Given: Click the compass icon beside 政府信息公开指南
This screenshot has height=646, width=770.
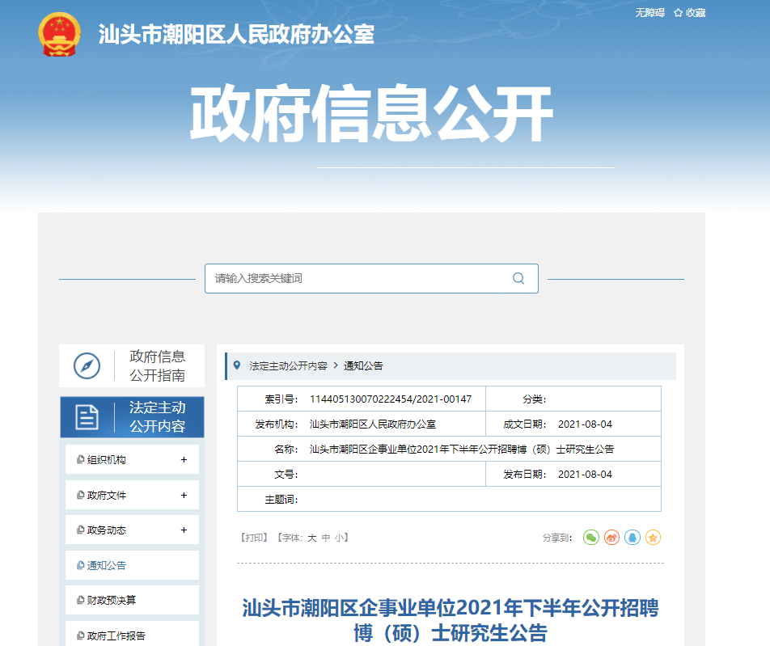Looking at the screenshot, I should [x=87, y=365].
